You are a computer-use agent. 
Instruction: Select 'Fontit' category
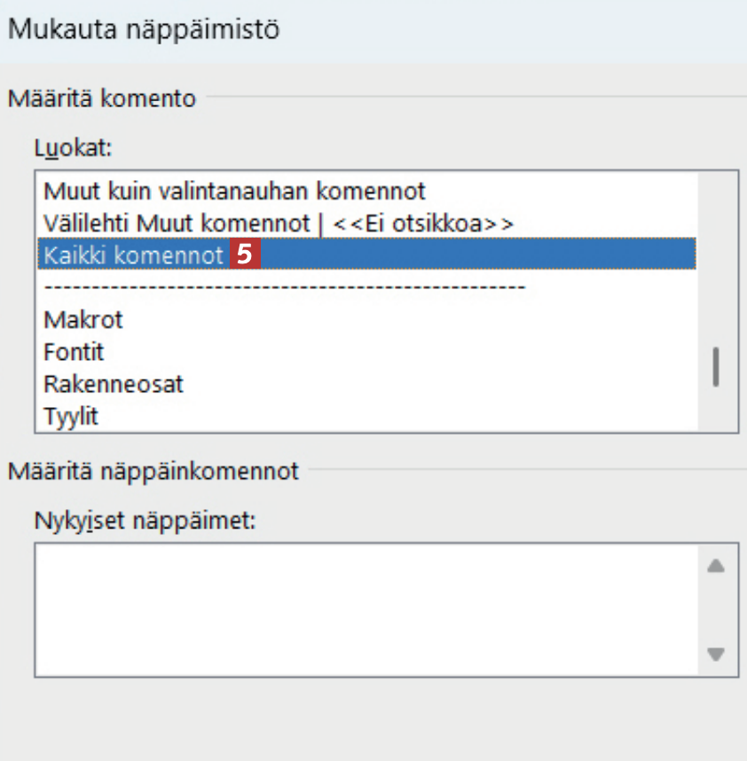point(74,352)
